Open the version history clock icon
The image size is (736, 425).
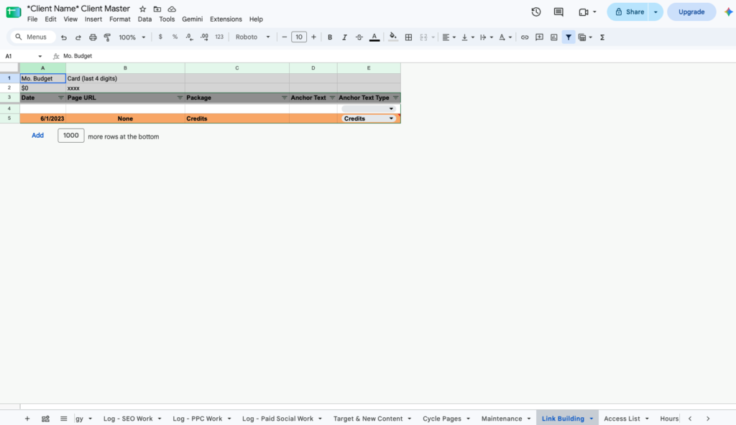[x=536, y=12]
